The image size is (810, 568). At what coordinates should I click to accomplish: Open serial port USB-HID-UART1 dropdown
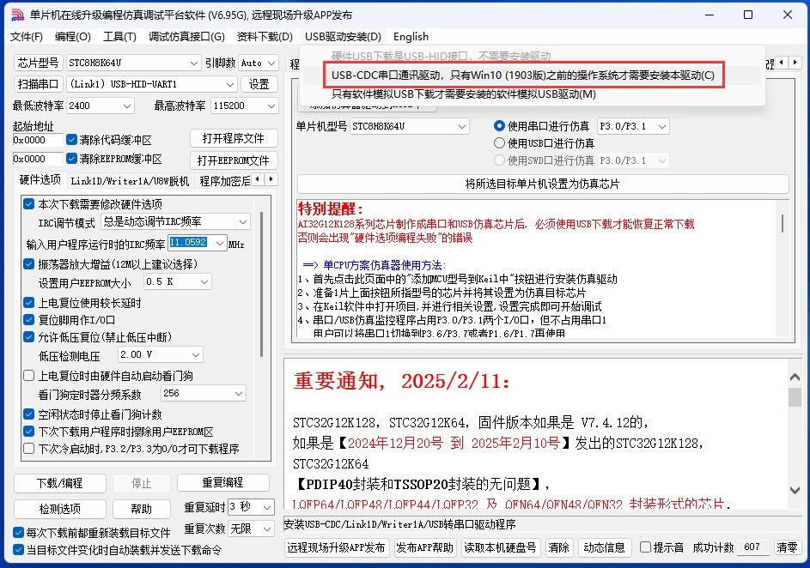[x=152, y=84]
